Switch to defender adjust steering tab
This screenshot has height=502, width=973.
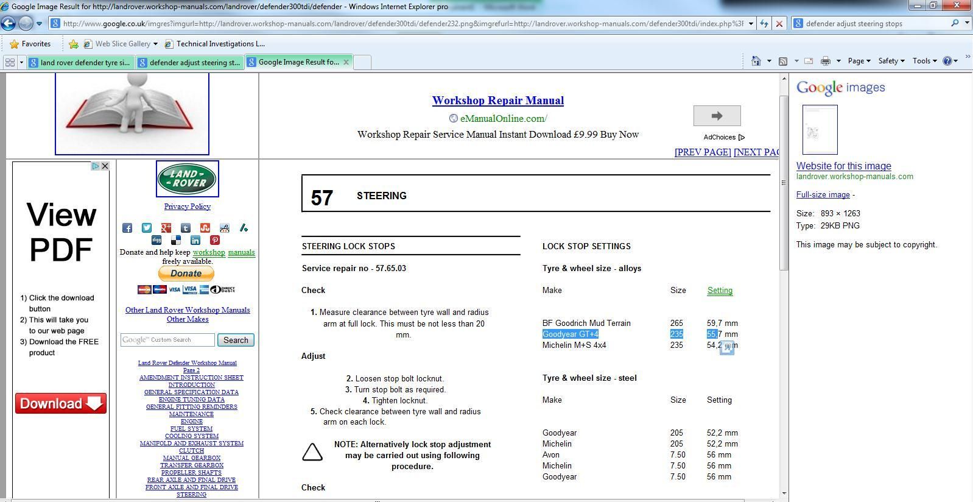[189, 62]
